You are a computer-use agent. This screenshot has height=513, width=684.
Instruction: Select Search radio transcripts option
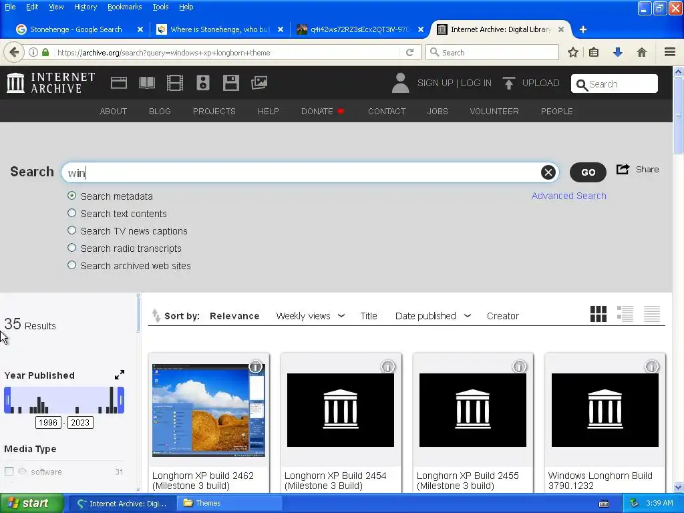(x=72, y=248)
